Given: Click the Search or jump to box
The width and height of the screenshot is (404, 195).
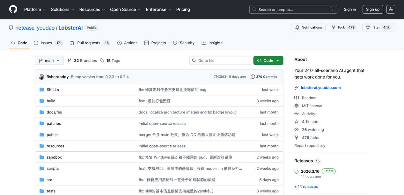Looking at the screenshot, I should tap(293, 10).
